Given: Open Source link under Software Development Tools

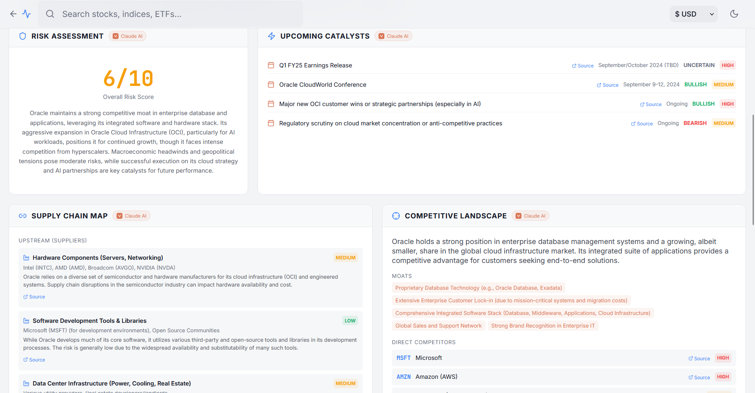Looking at the screenshot, I should point(34,360).
